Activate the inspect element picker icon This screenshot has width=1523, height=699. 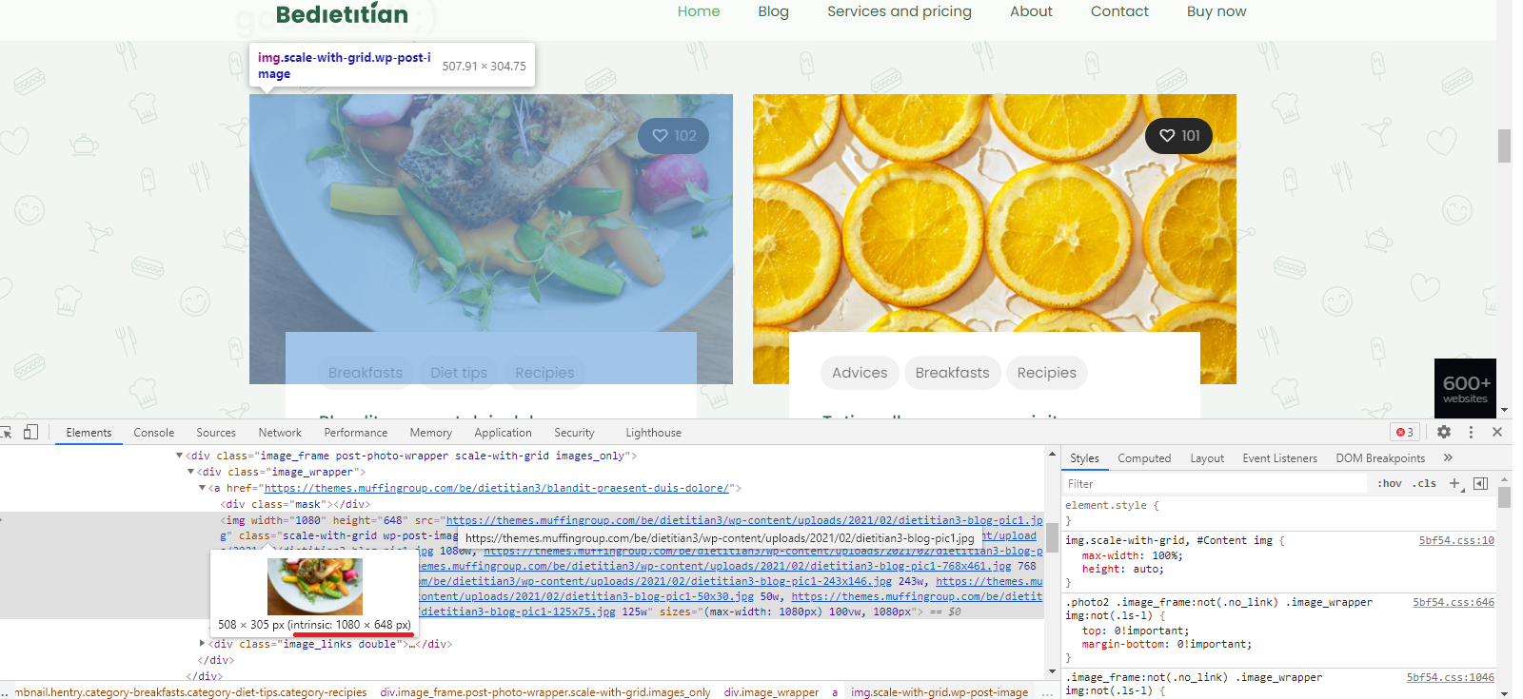(6, 433)
